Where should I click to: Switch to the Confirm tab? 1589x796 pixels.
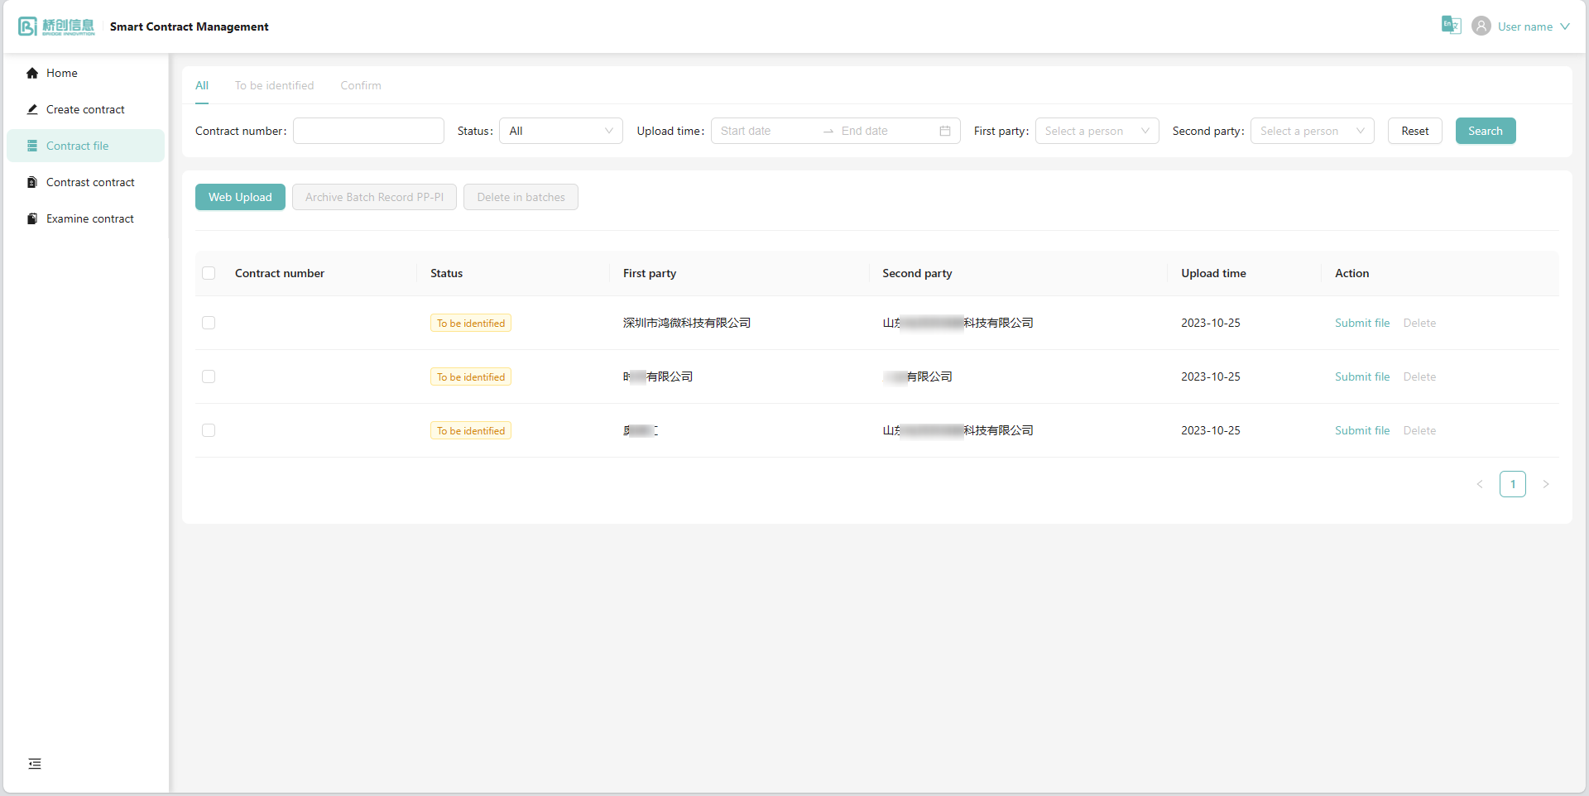(x=361, y=85)
